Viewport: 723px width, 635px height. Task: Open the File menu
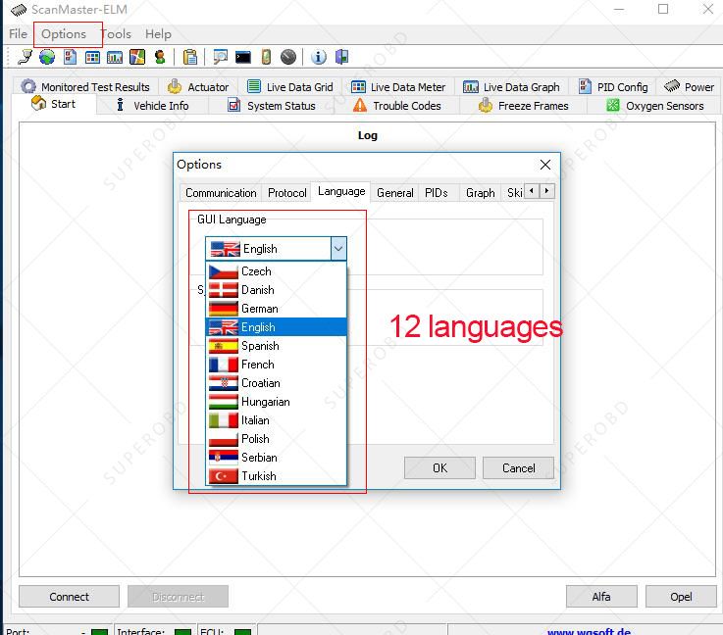click(18, 34)
